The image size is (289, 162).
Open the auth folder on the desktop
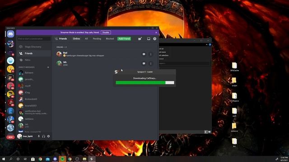(234, 112)
